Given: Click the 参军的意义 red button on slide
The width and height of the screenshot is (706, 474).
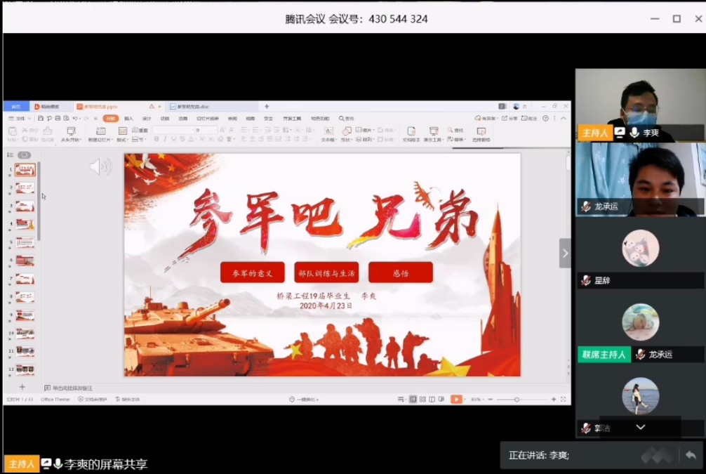Looking at the screenshot, I should (x=252, y=273).
